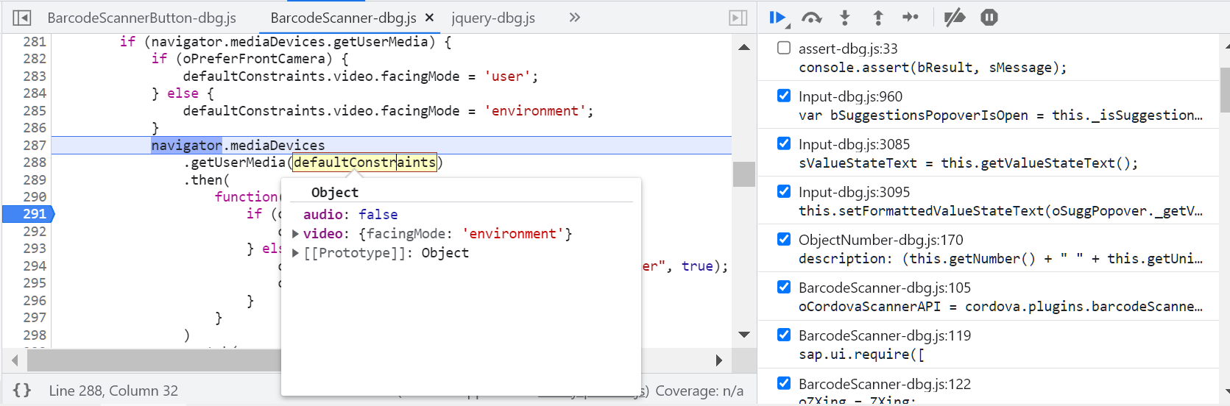Select the BarcodeScanner-dbg.js tab

(x=343, y=18)
